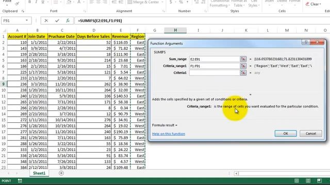
Task: Click the Days Before Sales cell 276
Action: pos(93,120)
